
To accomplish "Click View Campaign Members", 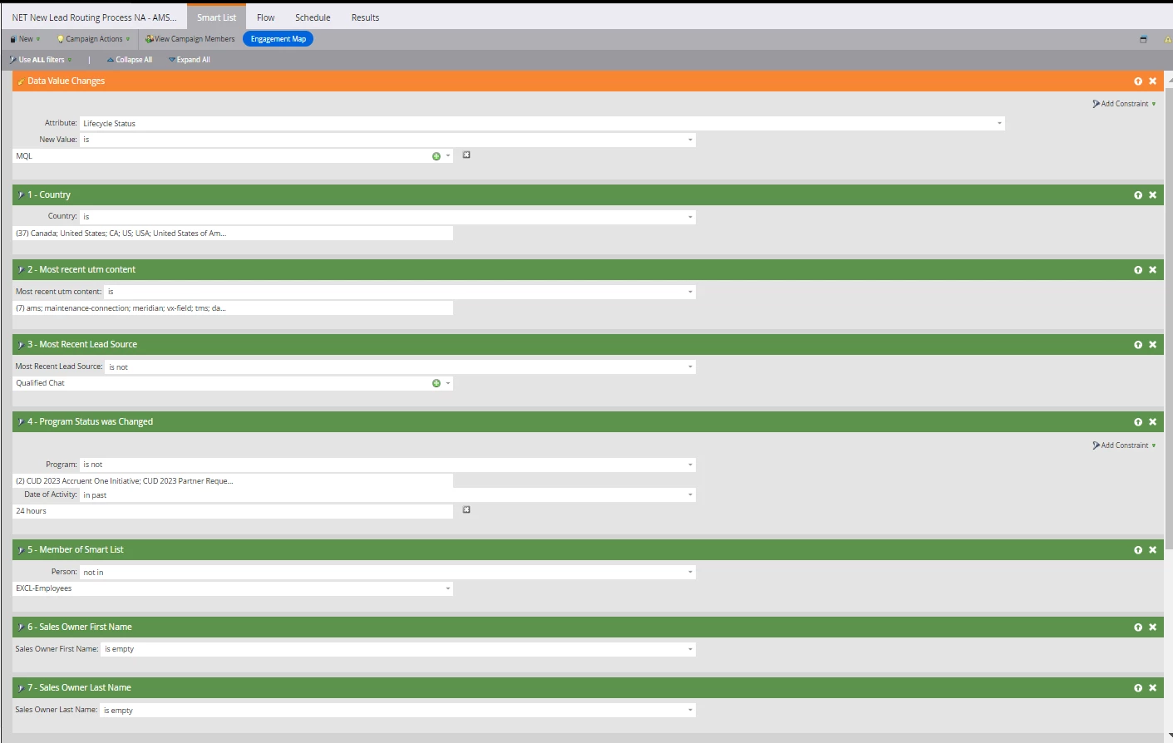I will (190, 39).
